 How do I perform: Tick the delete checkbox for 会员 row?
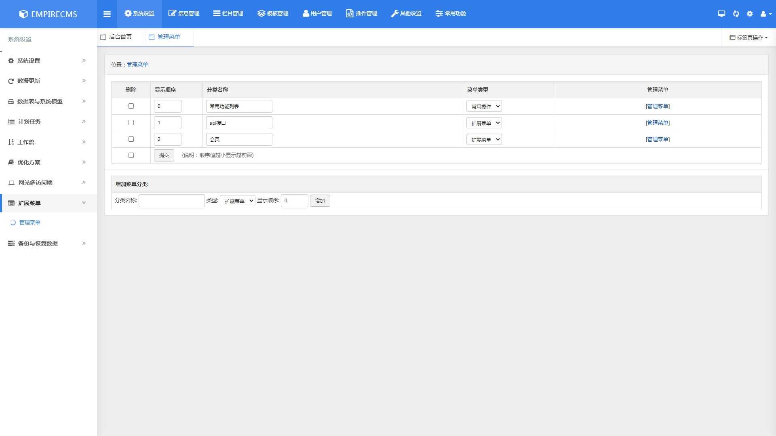pos(131,139)
